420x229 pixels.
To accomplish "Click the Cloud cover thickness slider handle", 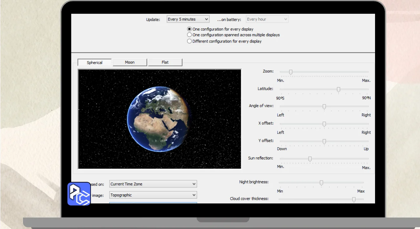I will click(x=354, y=199).
